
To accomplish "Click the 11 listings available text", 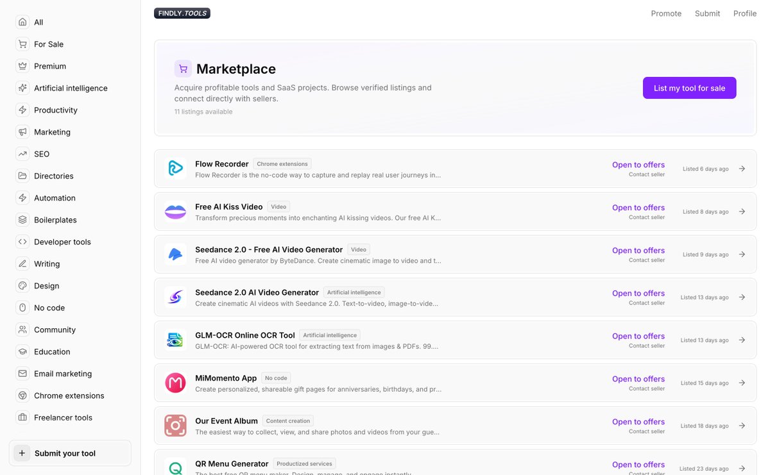I will click(203, 112).
